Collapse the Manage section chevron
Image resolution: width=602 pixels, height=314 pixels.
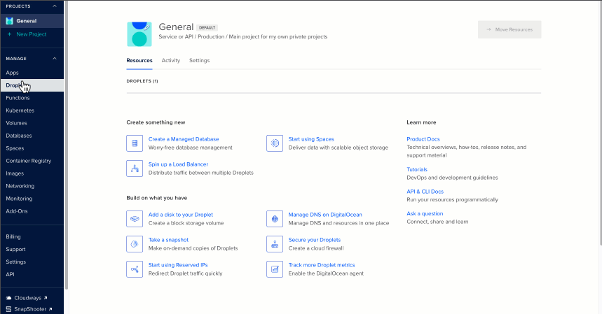click(55, 59)
